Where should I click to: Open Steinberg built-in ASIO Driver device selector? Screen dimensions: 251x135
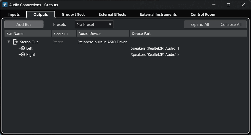(x=102, y=42)
